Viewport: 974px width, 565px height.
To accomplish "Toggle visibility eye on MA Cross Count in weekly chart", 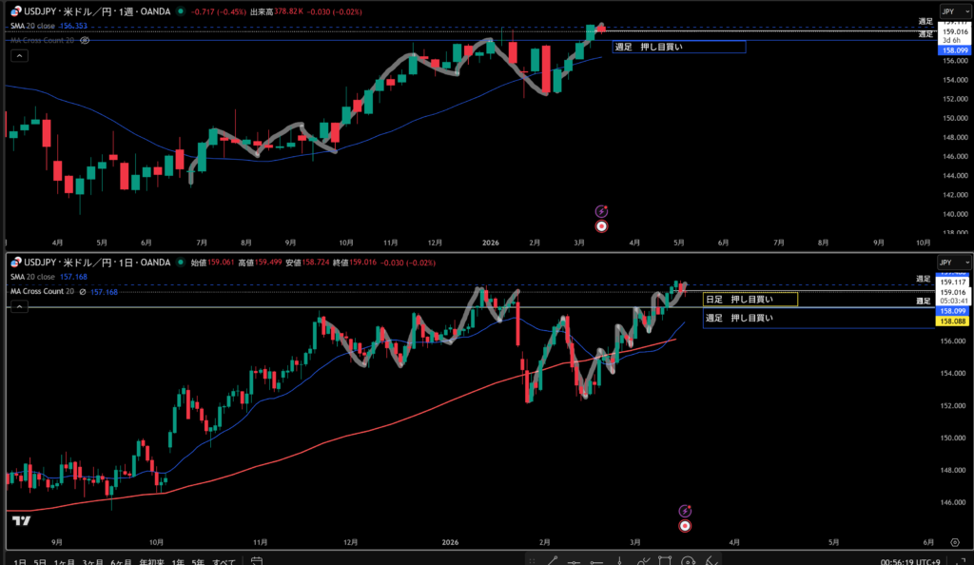I will pos(86,41).
